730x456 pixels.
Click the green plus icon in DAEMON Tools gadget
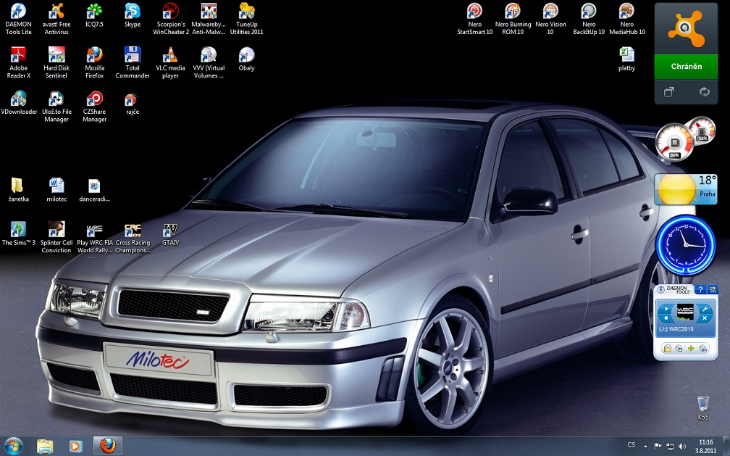pos(691,349)
